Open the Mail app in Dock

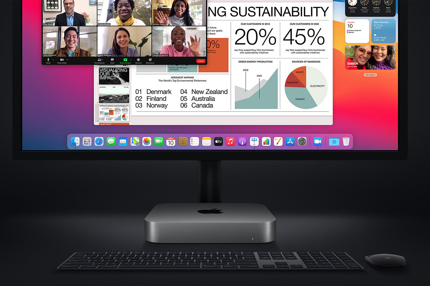click(x=123, y=141)
